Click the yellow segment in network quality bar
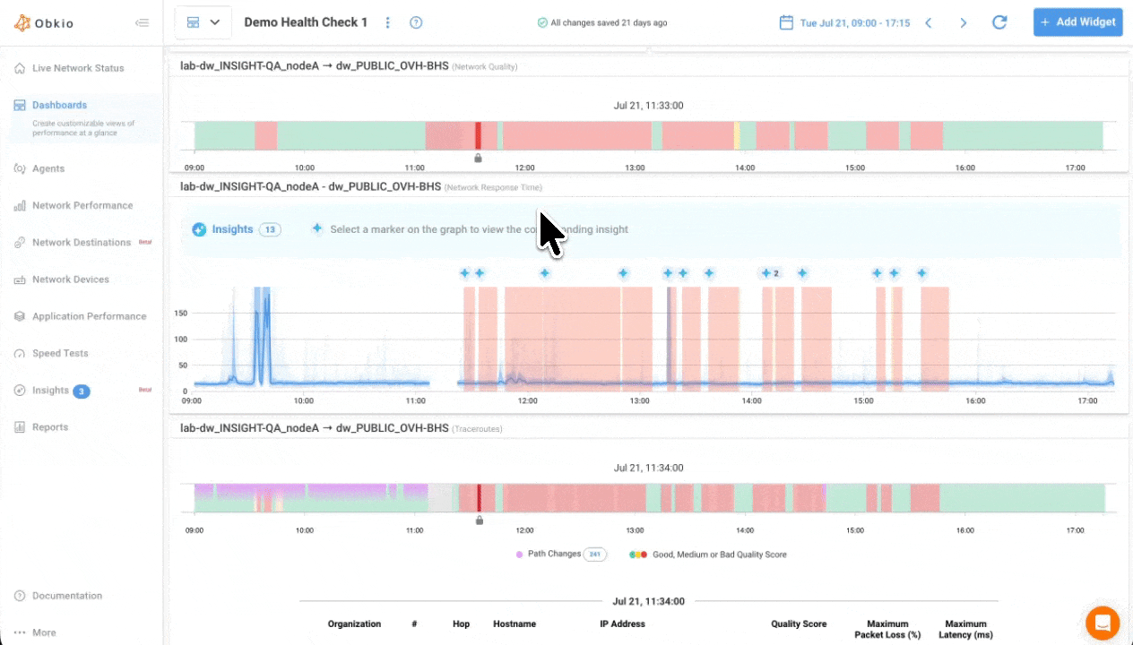Screen dimensions: 1133x645 point(737,135)
